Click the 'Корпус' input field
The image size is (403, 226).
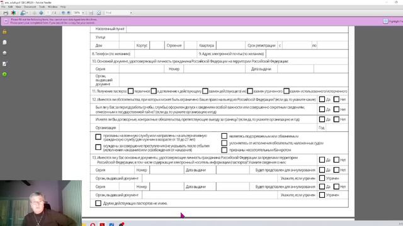pyautogui.click(x=157, y=45)
